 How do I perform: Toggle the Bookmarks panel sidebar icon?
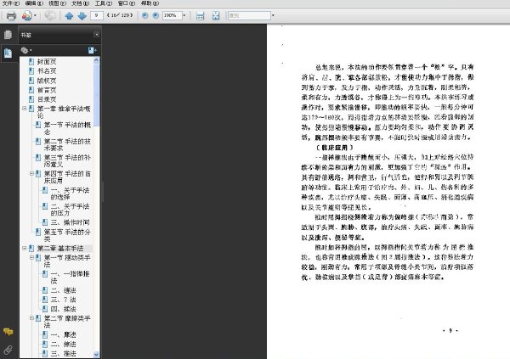click(x=8, y=53)
